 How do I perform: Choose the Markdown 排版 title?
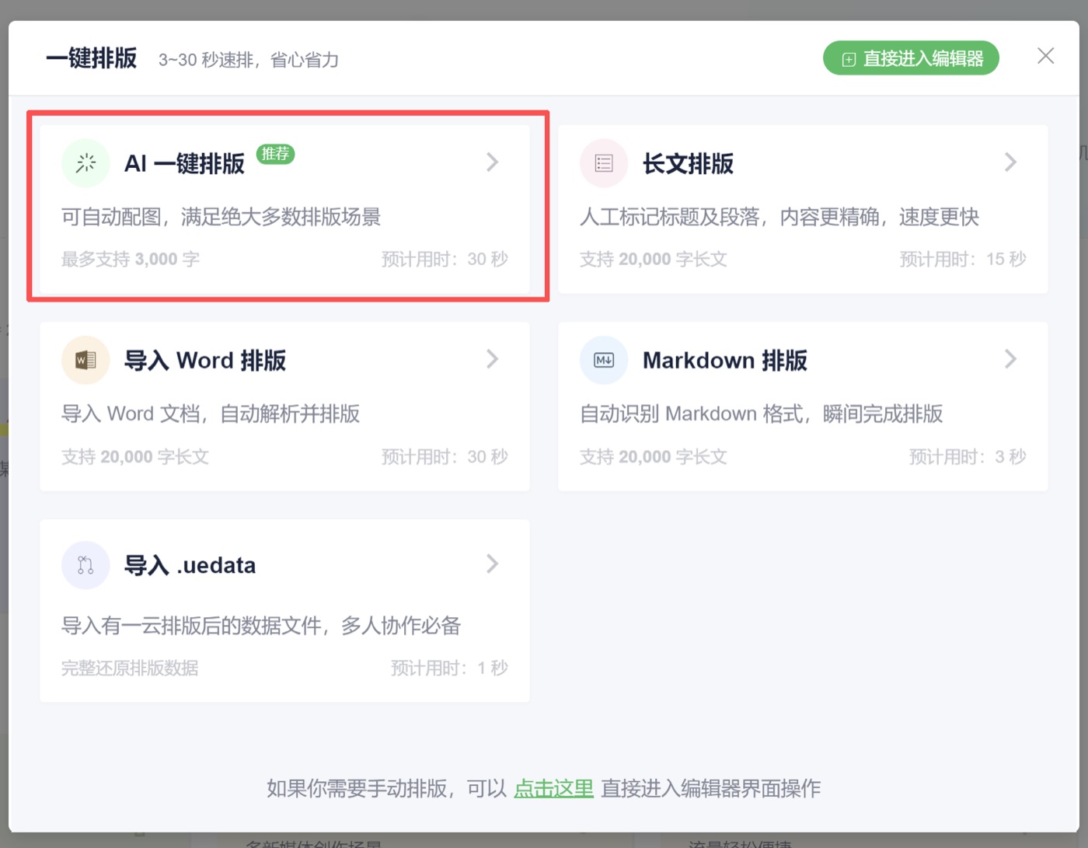[x=725, y=361]
